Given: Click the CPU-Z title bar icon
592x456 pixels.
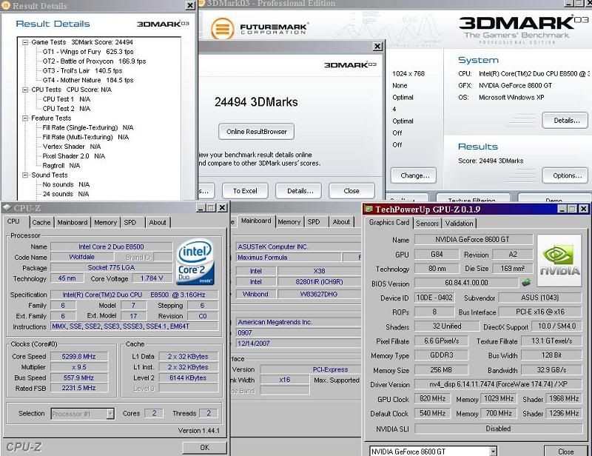Looking at the screenshot, I should (x=7, y=207).
